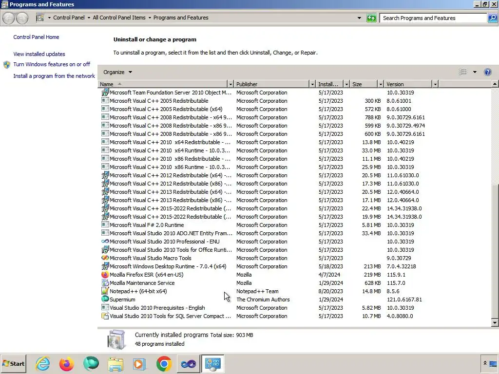
Task: Sort the list by Publisher column header
Action: 272,84
